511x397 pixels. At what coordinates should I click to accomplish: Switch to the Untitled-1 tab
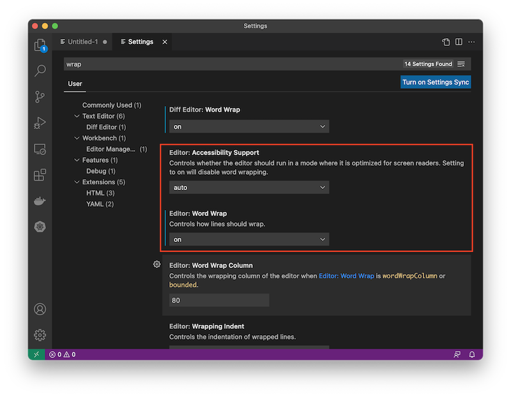[x=82, y=41]
